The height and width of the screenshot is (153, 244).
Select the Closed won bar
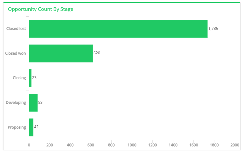tap(61, 53)
